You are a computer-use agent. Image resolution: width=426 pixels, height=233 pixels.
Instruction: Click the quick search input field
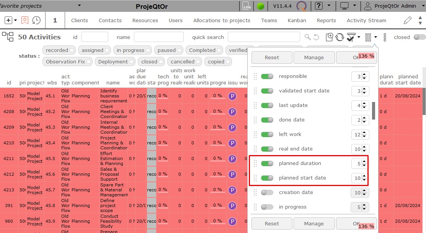264,37
